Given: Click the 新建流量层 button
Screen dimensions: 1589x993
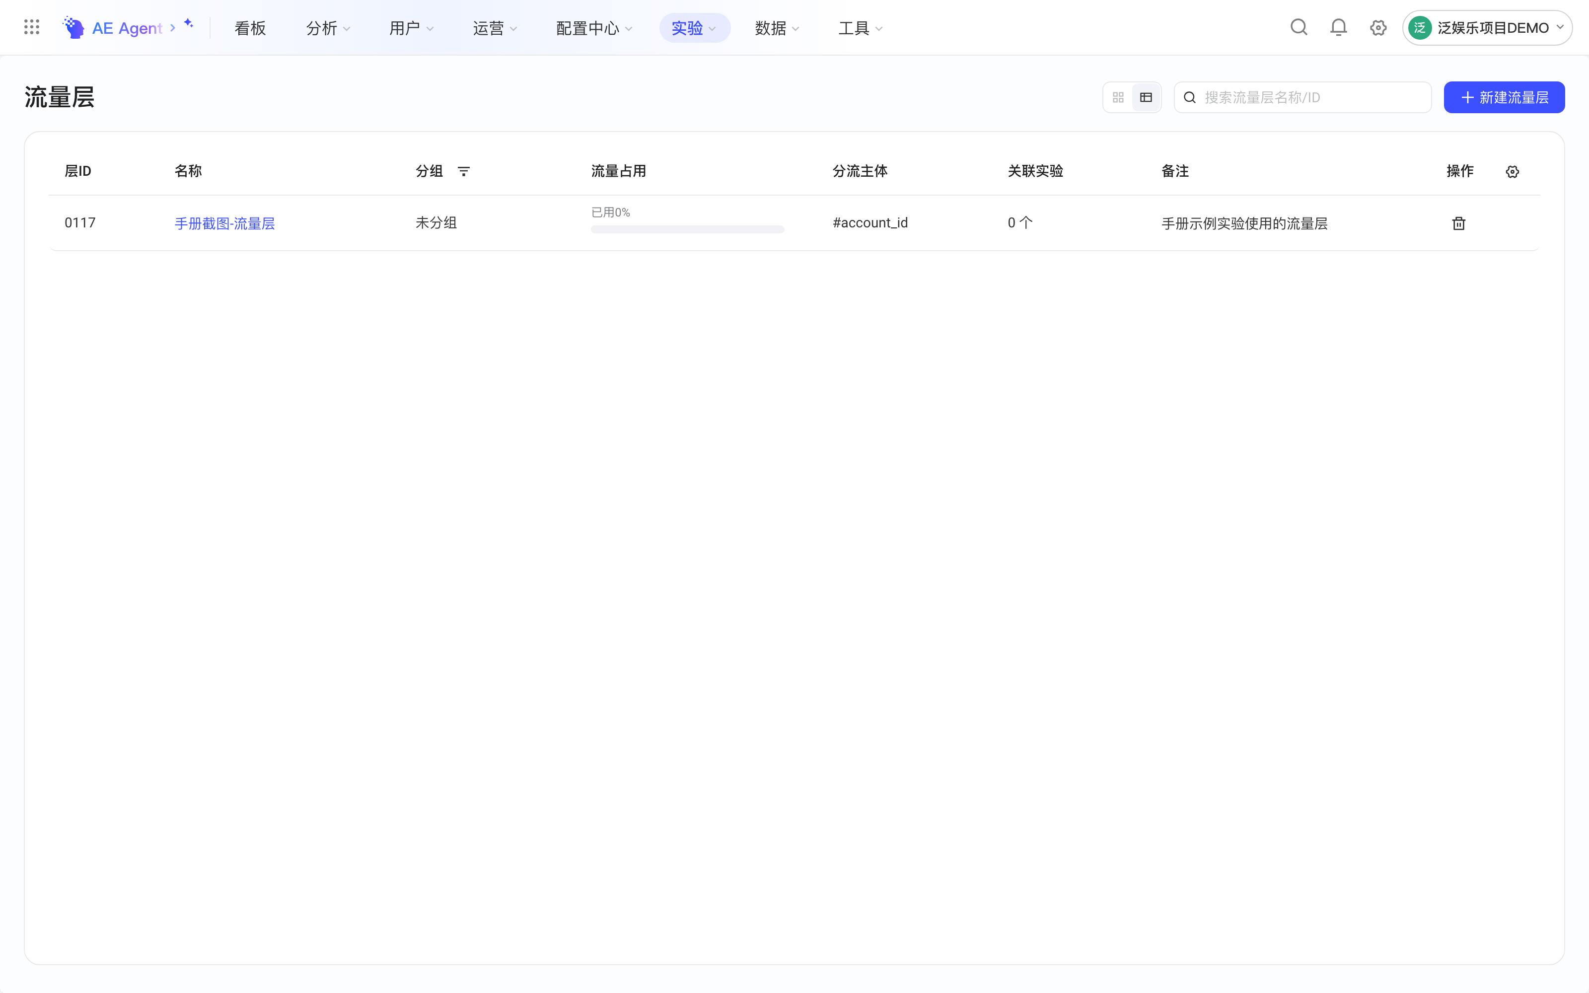Looking at the screenshot, I should [1504, 97].
